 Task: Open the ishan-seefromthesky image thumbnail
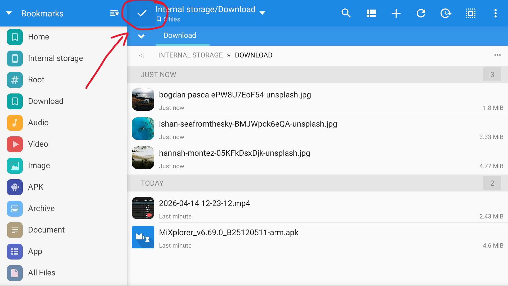tap(143, 129)
